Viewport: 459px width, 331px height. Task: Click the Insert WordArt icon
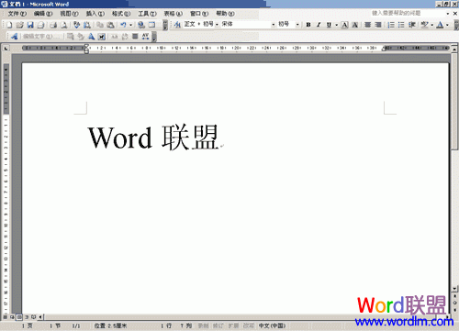tap(14, 37)
